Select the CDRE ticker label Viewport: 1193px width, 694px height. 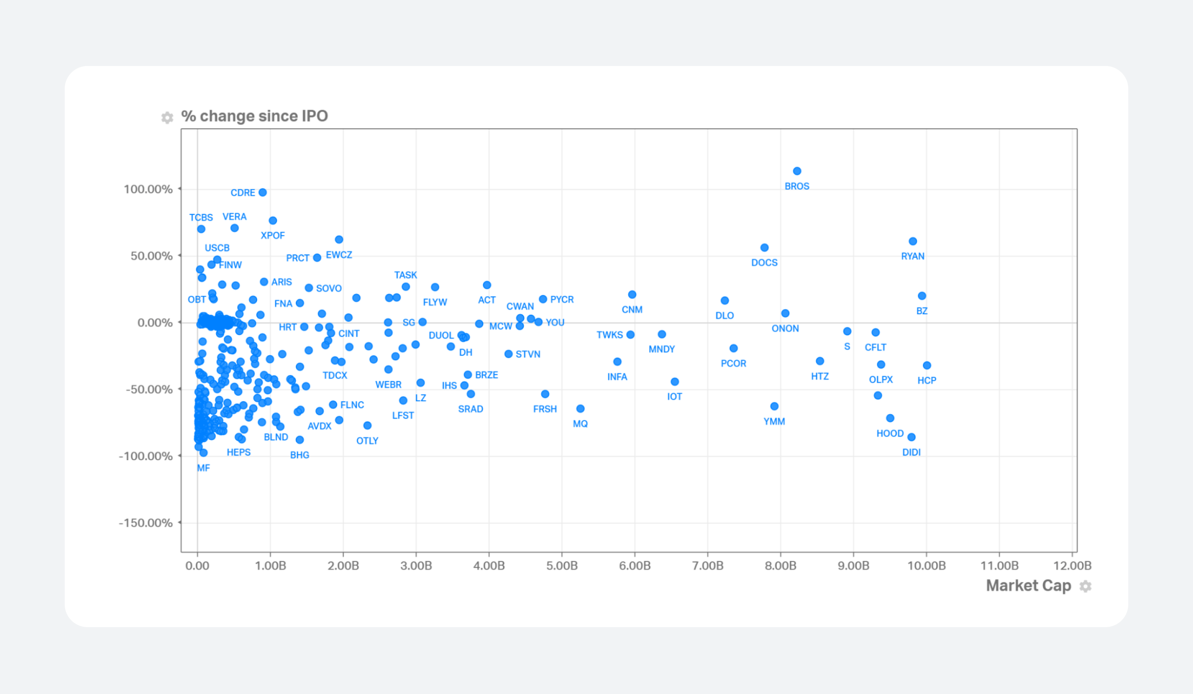(x=243, y=193)
